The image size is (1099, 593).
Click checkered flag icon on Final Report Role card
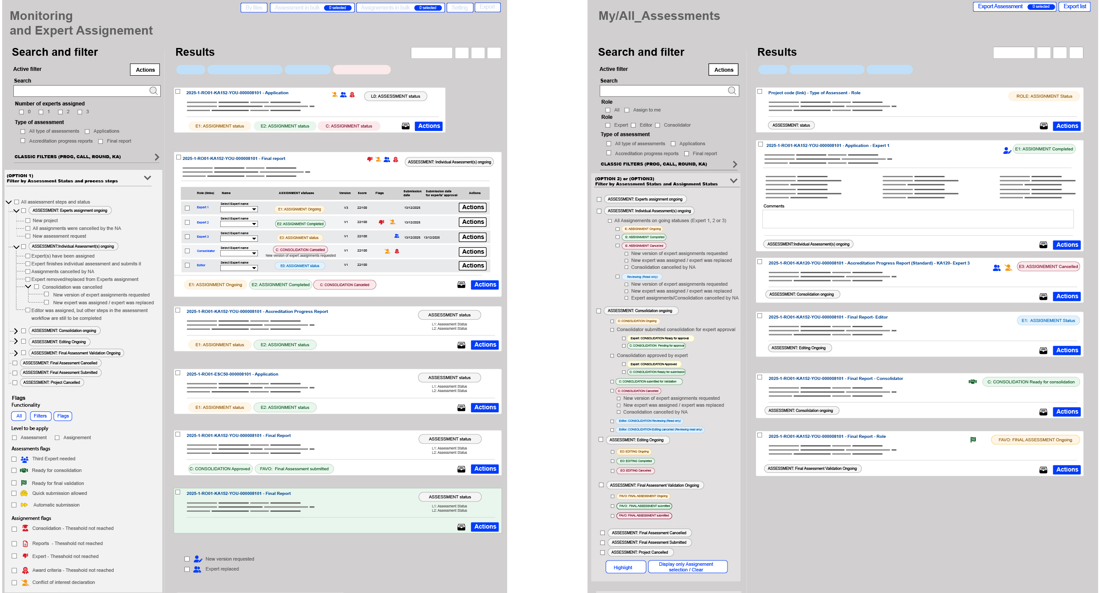[x=973, y=440]
